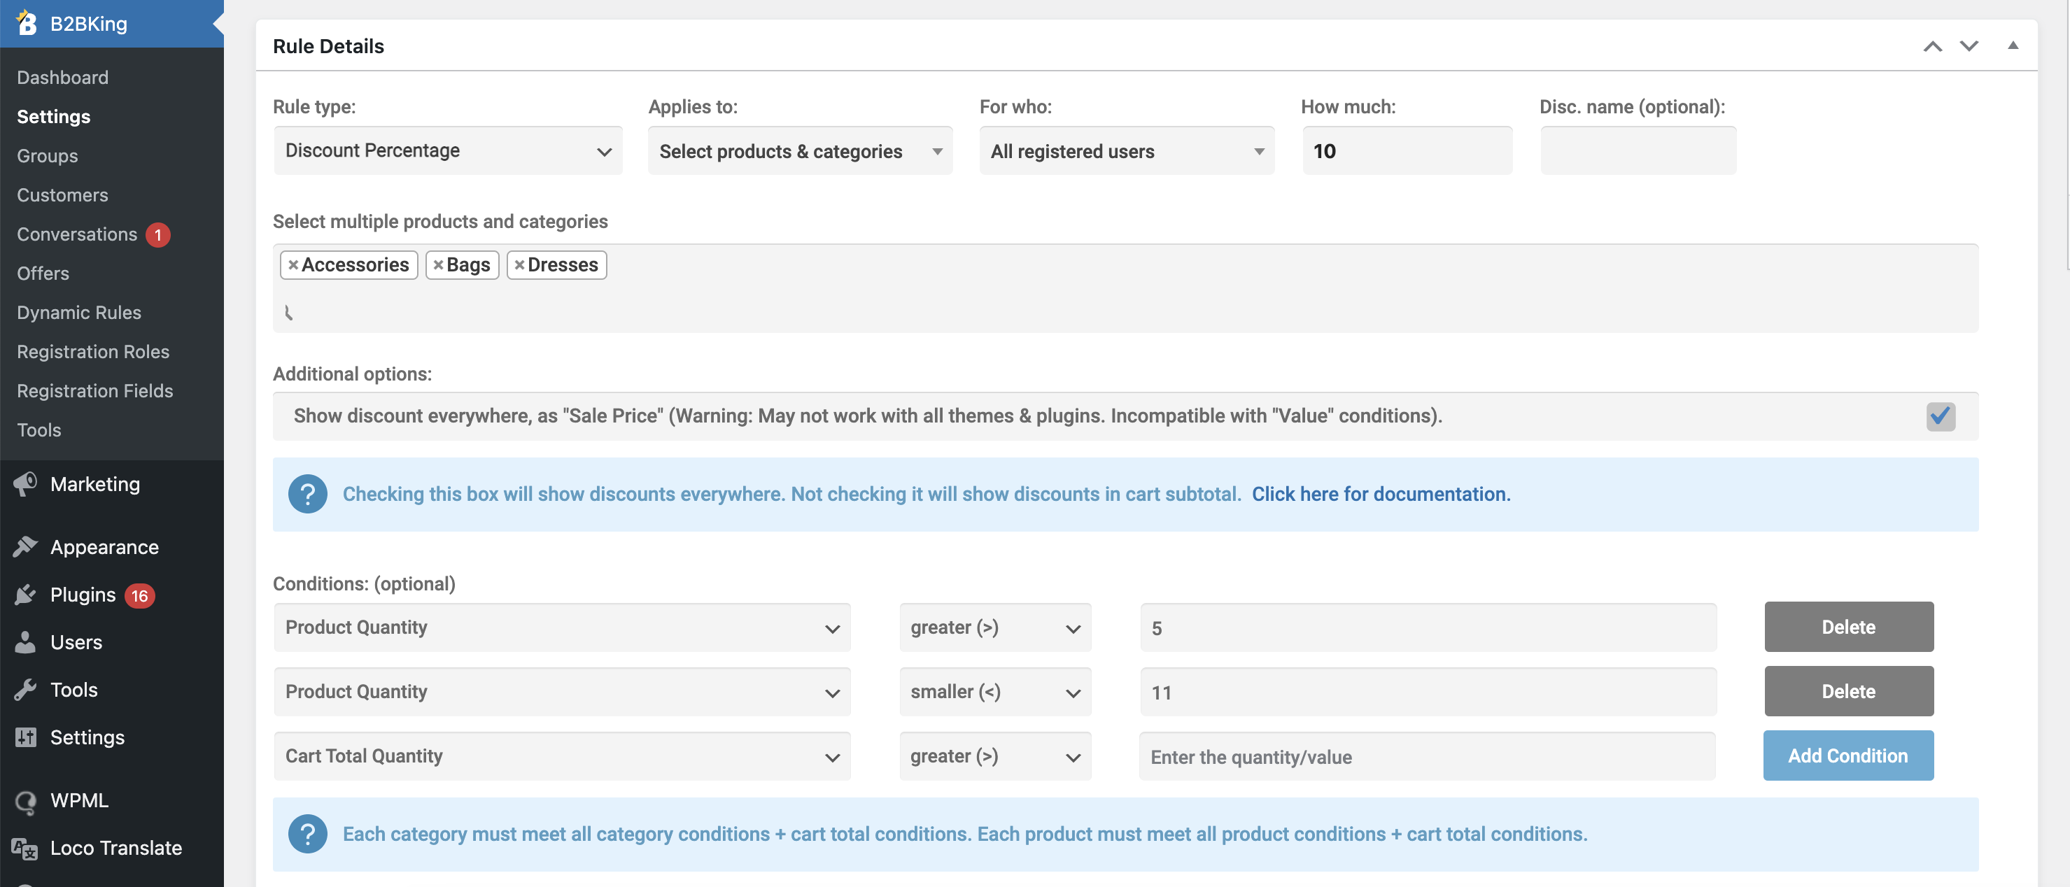2070x887 pixels.
Task: Open the Click here for documentation link
Action: point(1381,494)
